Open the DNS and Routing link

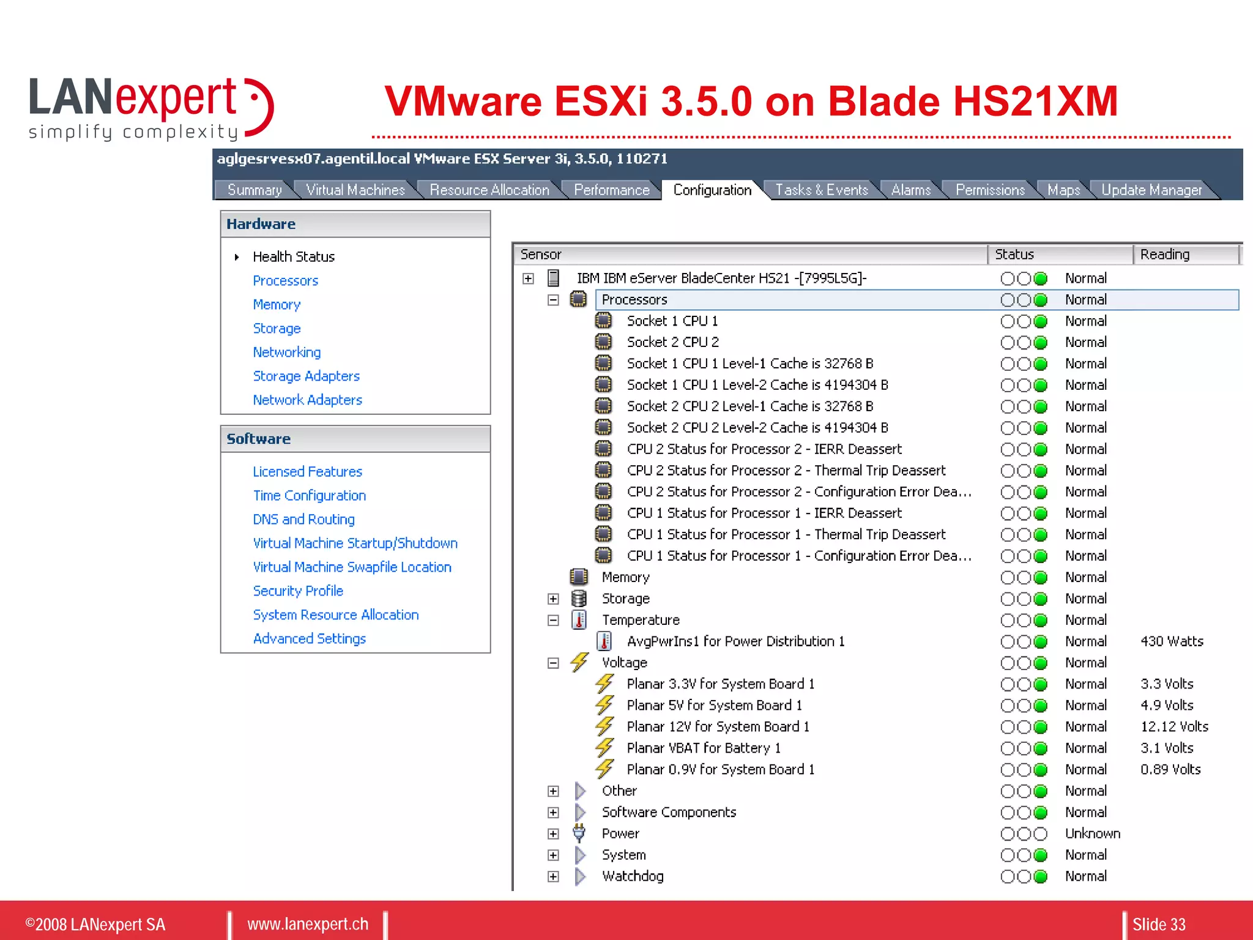coord(304,520)
